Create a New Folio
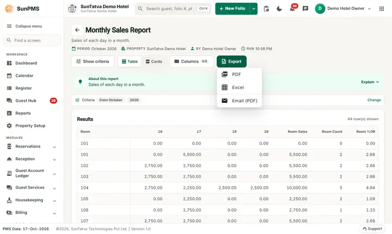 232,9
